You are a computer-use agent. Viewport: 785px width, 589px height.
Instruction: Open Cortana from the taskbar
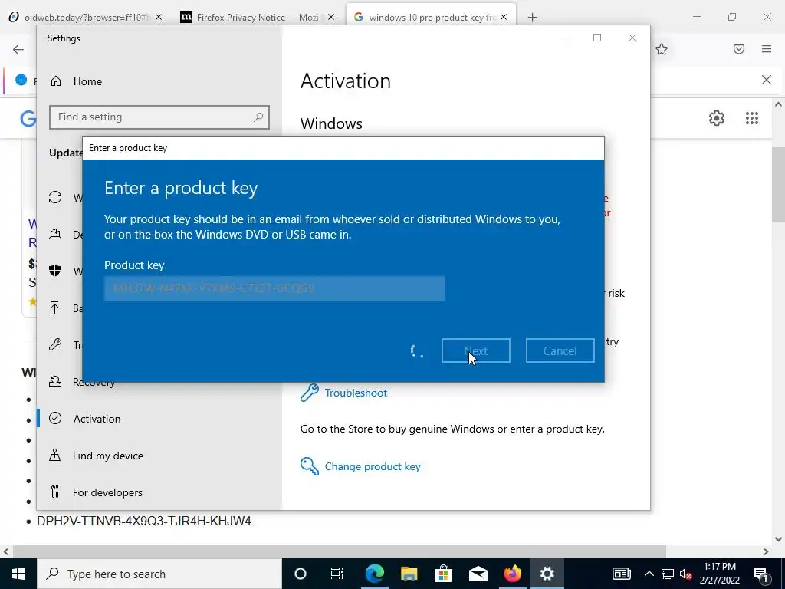[301, 574]
